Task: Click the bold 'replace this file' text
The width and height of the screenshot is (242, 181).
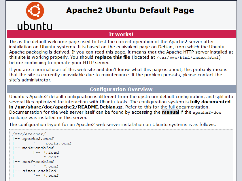Action: [113, 57]
